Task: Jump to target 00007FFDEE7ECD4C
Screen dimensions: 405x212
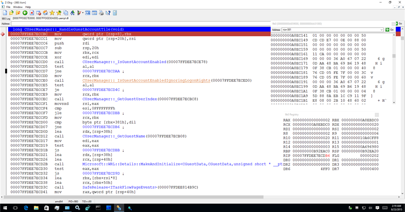Action: tap(101, 90)
